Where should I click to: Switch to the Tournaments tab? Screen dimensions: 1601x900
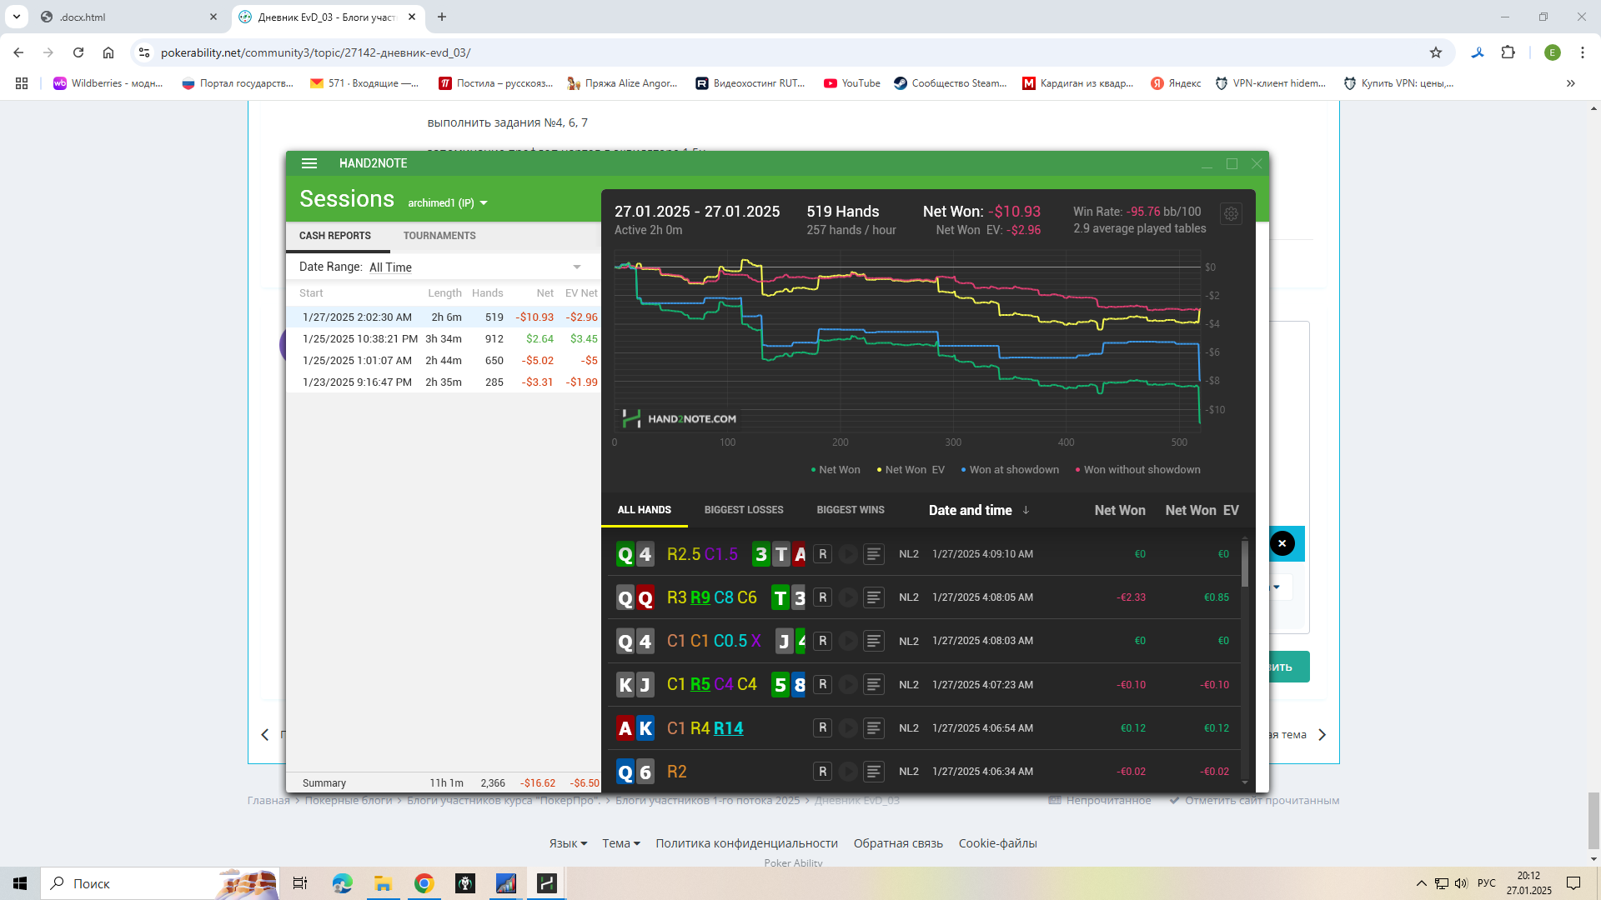tap(439, 236)
